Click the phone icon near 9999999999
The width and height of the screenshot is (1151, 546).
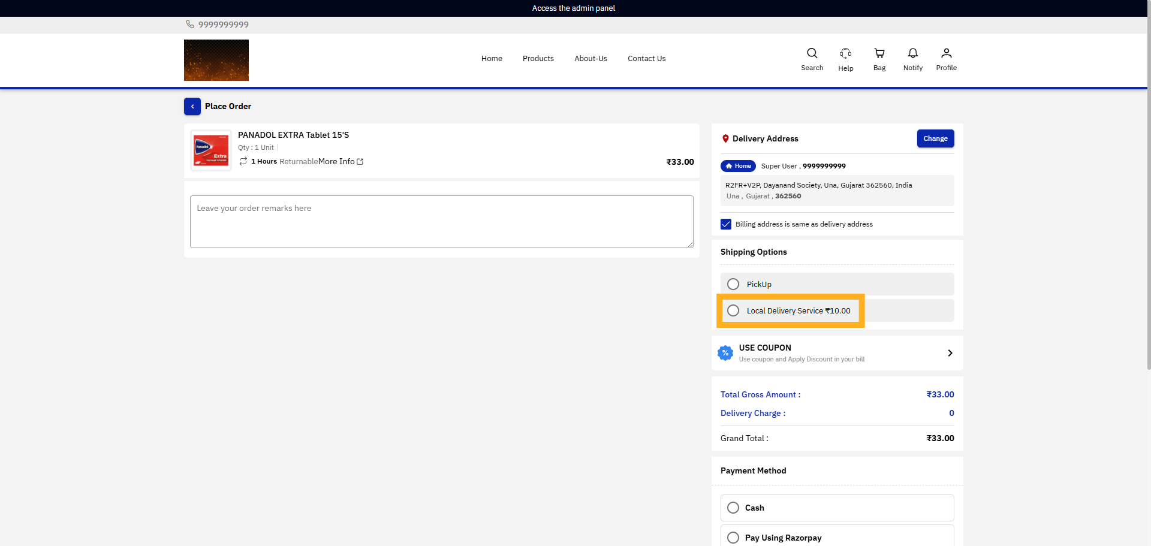click(189, 25)
